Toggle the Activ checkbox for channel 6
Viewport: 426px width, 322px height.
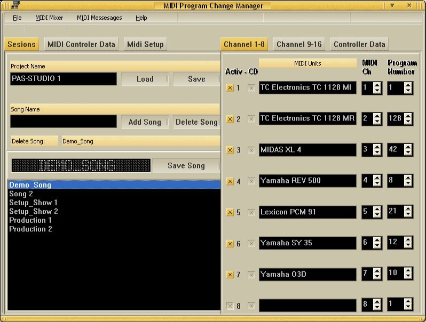(x=230, y=244)
